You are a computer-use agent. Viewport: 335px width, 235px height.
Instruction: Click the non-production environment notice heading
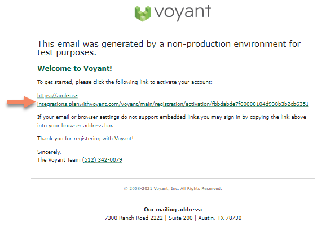(169, 48)
